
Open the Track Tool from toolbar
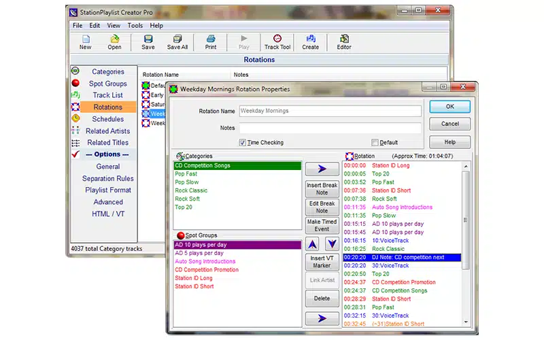[277, 42]
